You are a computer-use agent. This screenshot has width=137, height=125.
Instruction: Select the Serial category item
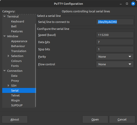point(19,91)
